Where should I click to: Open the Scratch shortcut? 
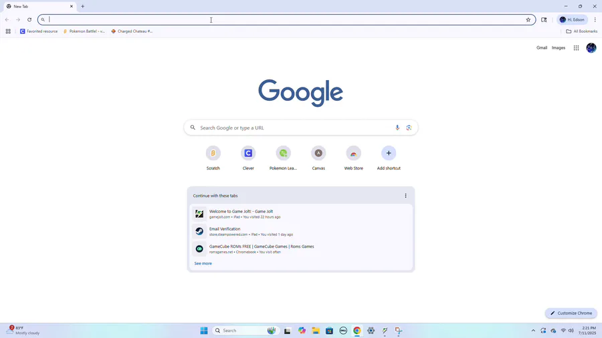[213, 158]
